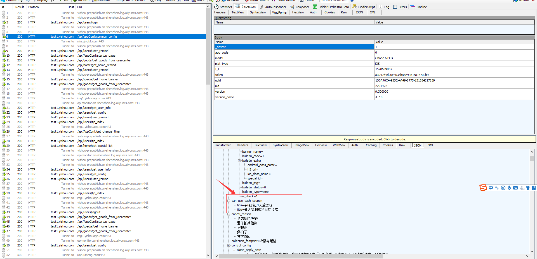Open the Sogou toolbox grid icon
The height and width of the screenshot is (259, 537).
point(534,188)
